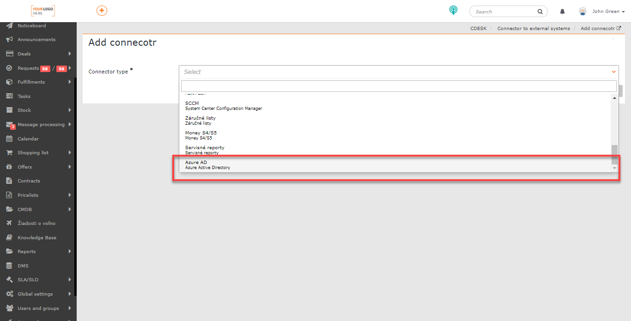Click the Žiadosti o voľno airplane icon

[x=9, y=223]
